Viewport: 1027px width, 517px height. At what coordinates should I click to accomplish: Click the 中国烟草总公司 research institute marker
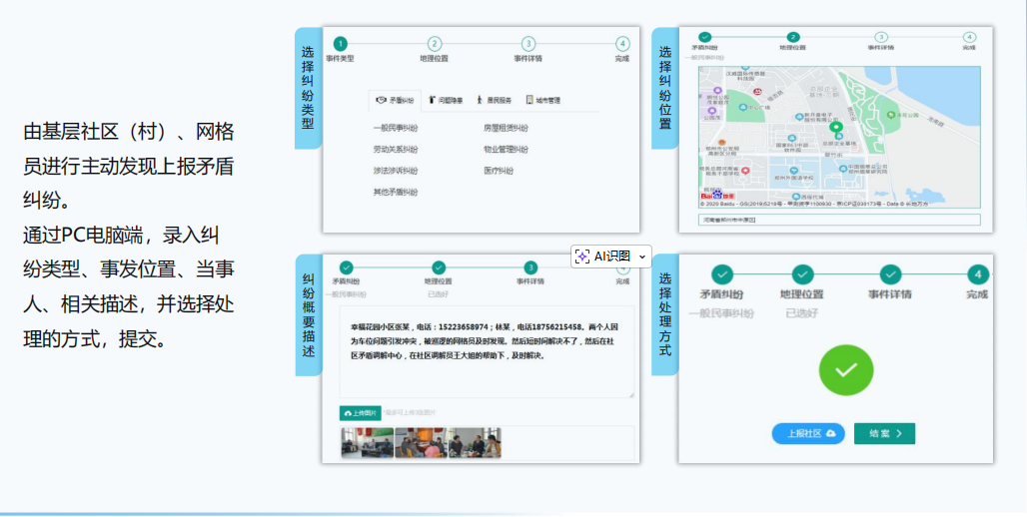point(843,169)
